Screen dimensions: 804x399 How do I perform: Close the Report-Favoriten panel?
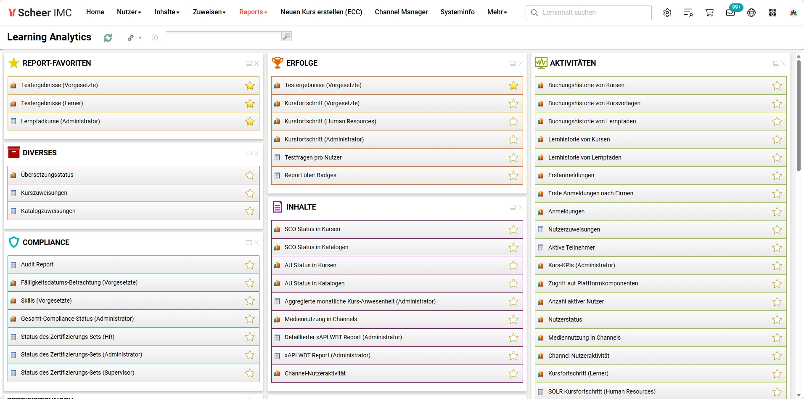click(x=257, y=64)
